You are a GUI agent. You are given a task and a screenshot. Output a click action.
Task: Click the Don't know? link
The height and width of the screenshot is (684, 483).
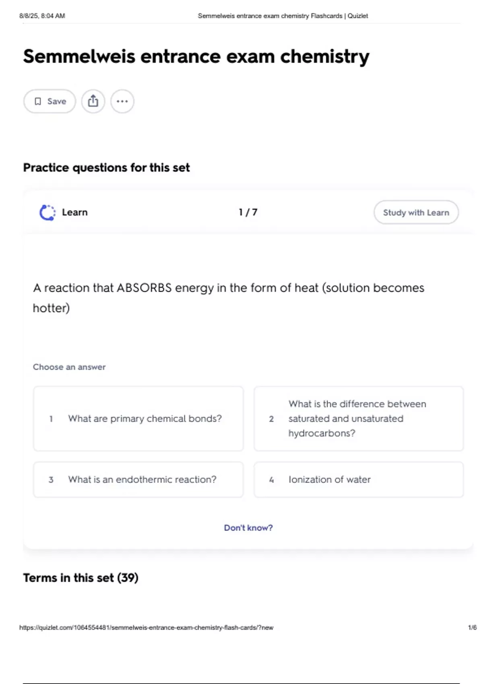(x=248, y=528)
